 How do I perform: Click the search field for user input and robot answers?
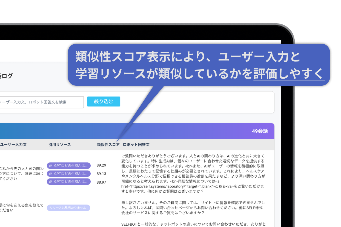(x=41, y=102)
